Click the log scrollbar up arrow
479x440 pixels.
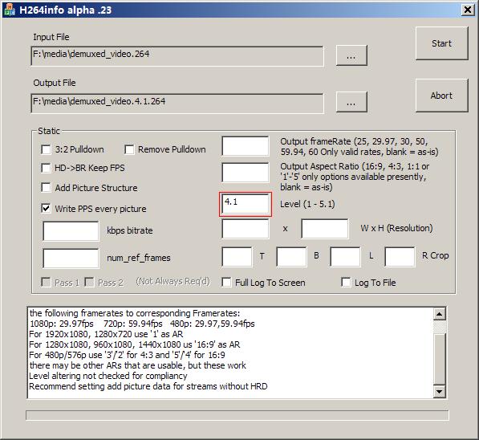[x=440, y=314]
